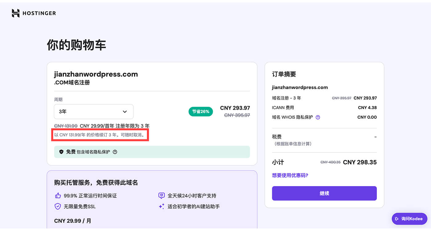Click the shield icon in the 免费 banner

pos(61,152)
